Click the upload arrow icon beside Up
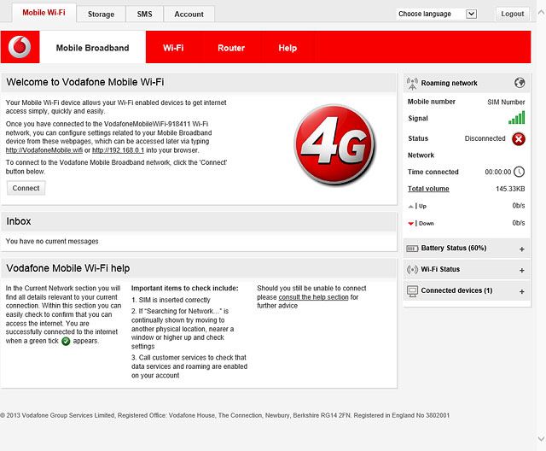The height and width of the screenshot is (451, 546). 411,207
